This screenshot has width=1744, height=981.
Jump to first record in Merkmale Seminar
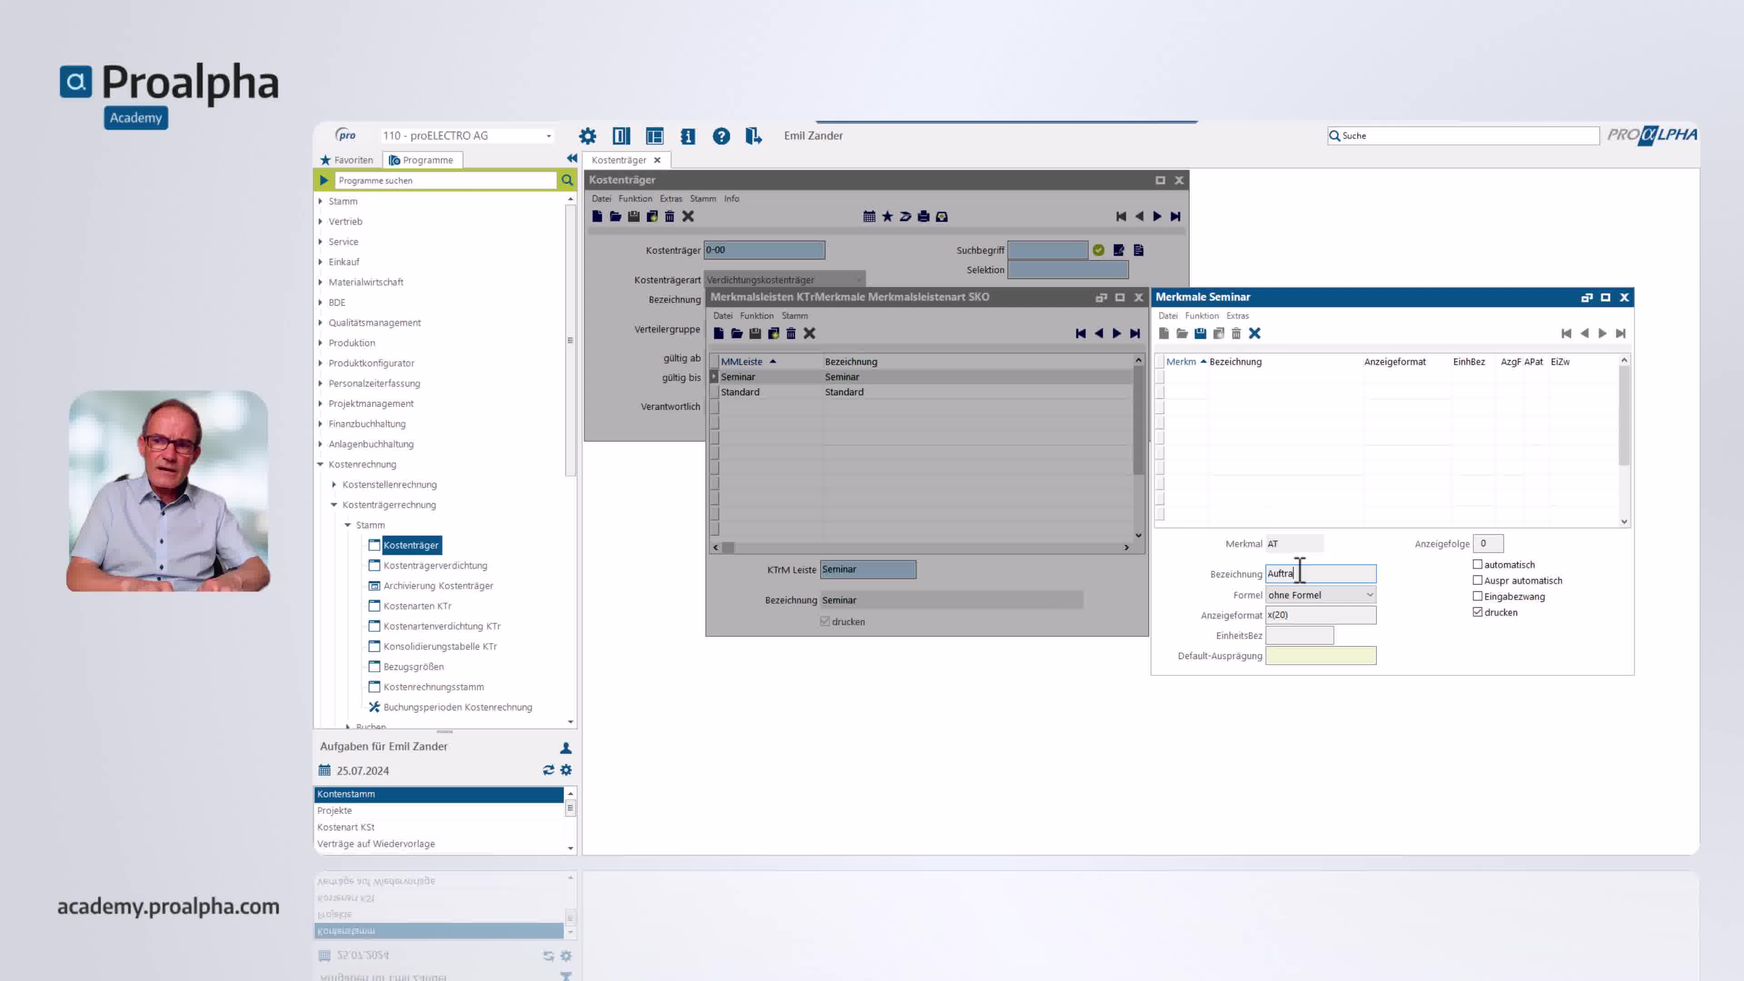coord(1565,333)
